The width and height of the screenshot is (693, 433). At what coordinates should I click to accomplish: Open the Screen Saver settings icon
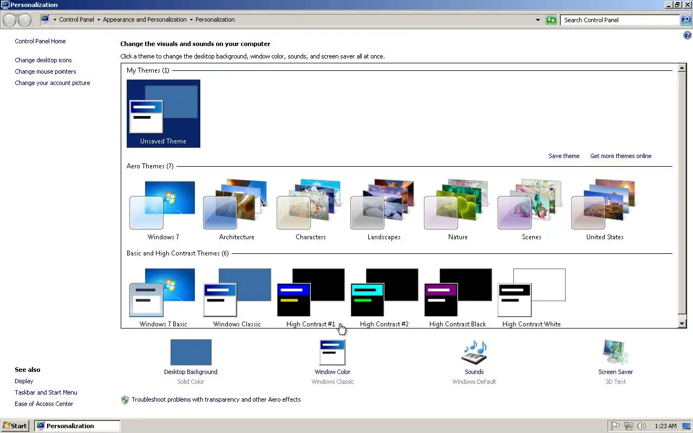pos(616,352)
